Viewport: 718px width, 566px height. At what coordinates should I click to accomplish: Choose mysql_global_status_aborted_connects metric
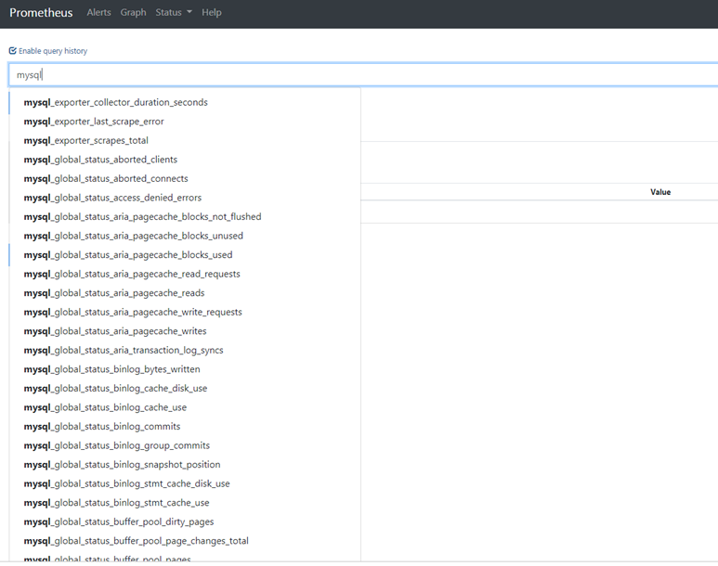pos(185,179)
